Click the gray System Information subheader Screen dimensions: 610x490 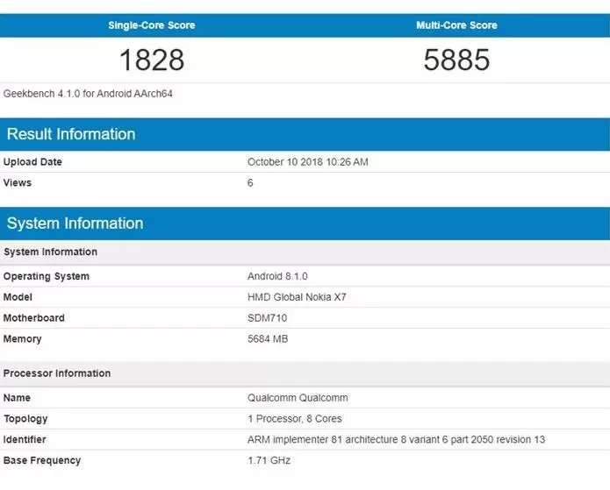(50, 252)
